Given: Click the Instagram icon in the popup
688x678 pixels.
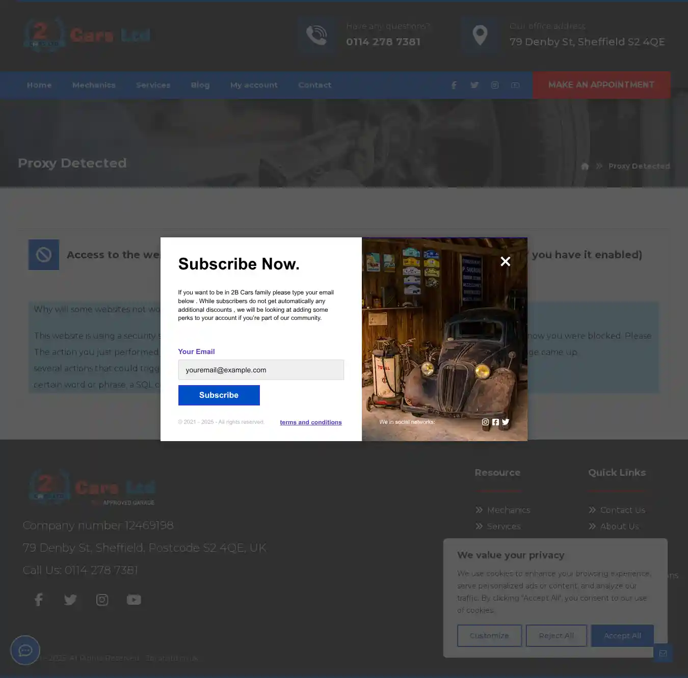Looking at the screenshot, I should click(x=485, y=422).
